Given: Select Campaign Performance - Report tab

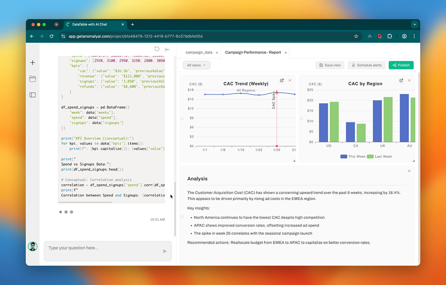Looking at the screenshot, I should point(253,52).
